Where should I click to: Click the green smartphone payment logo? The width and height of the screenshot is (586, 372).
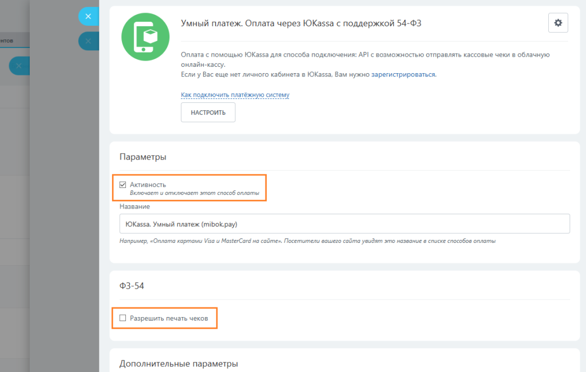pos(145,37)
